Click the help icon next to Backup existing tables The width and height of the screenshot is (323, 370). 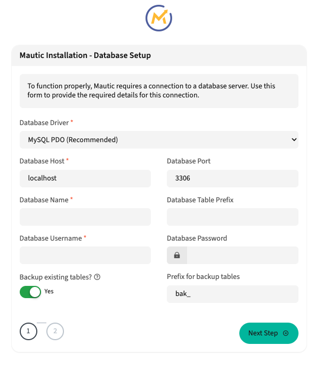(x=98, y=277)
